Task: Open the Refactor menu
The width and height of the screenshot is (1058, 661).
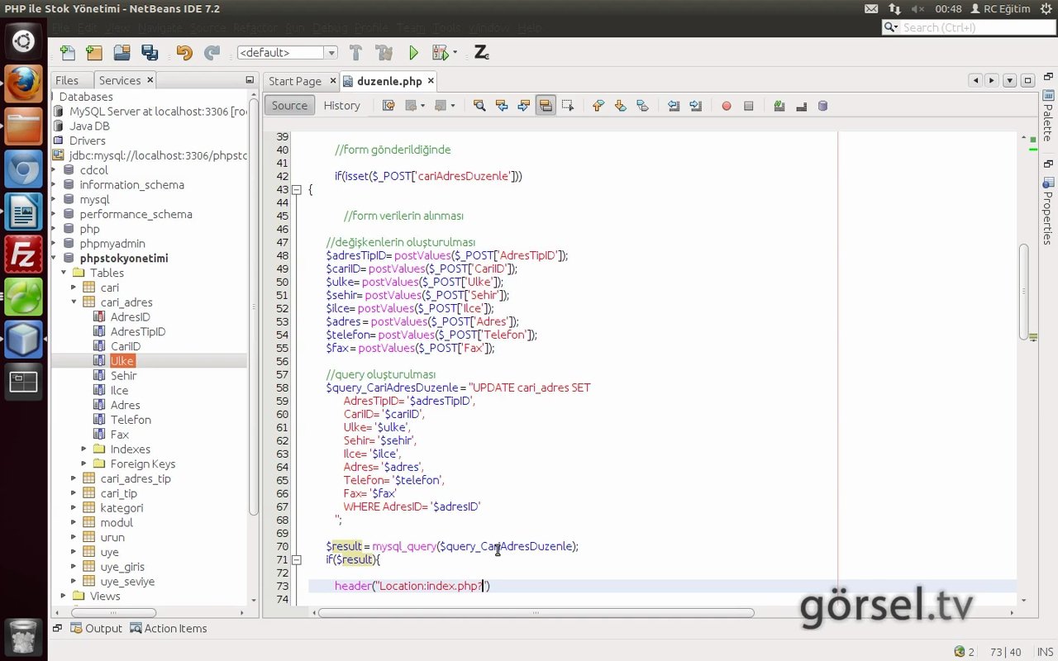Action: point(255,27)
